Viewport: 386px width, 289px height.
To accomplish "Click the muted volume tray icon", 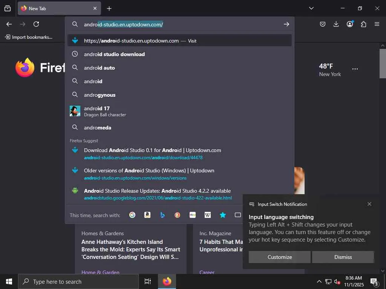I will pyautogui.click(x=337, y=281).
